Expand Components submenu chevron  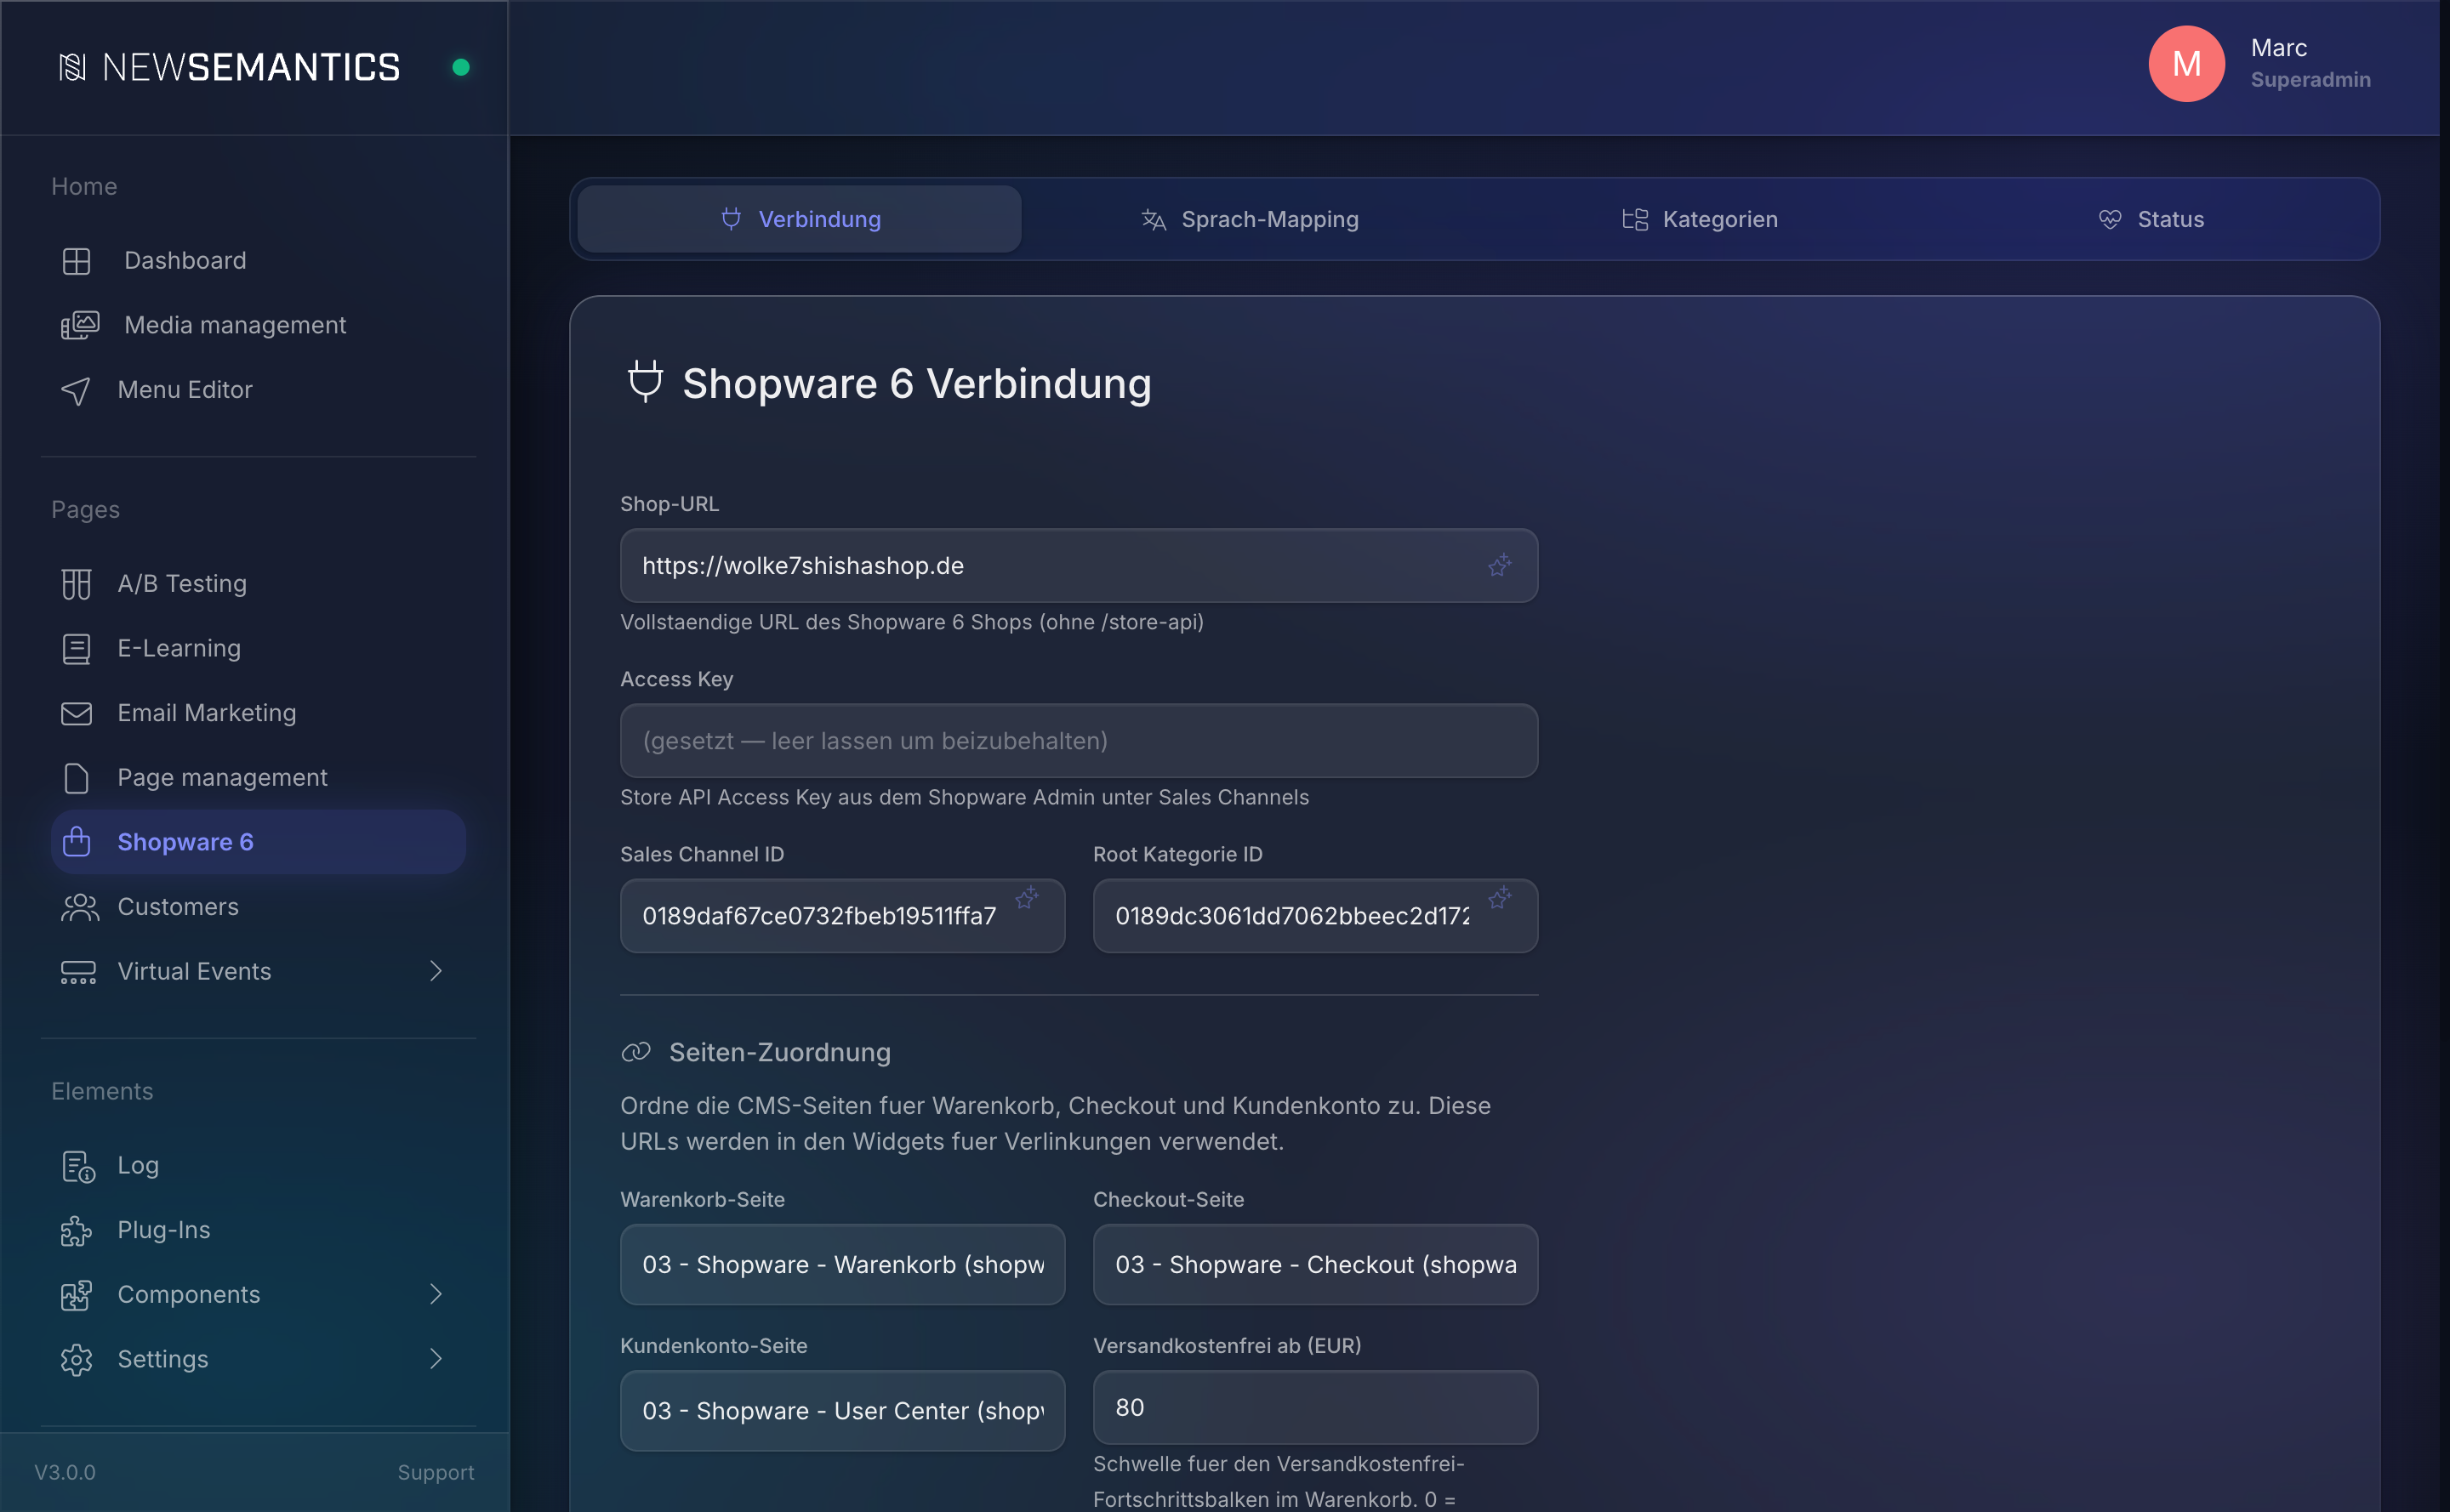tap(436, 1294)
